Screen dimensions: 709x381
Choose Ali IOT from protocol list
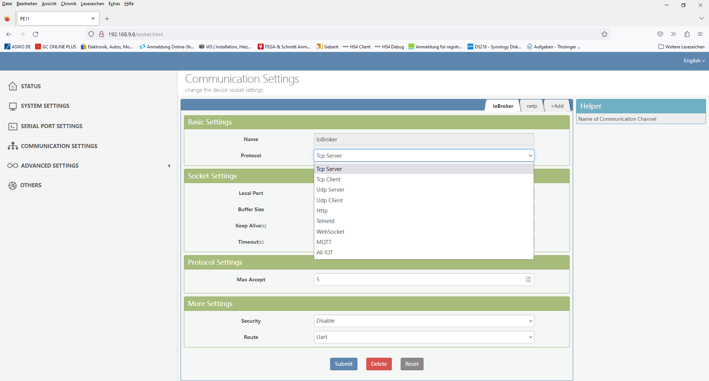[x=424, y=253]
